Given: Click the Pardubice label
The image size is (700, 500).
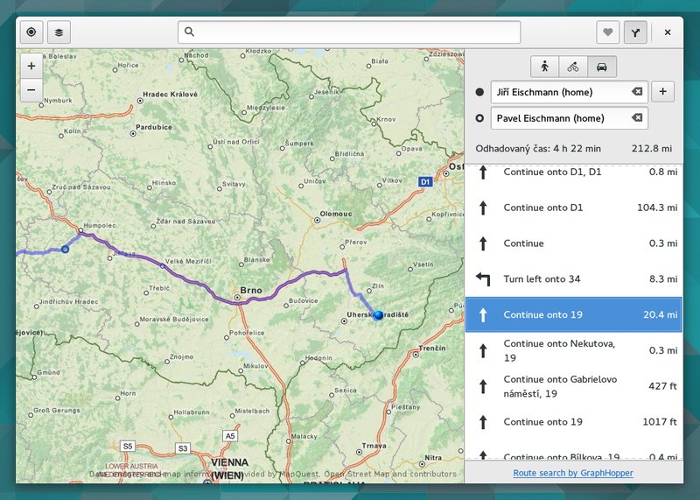Looking at the screenshot, I should click(x=154, y=127).
